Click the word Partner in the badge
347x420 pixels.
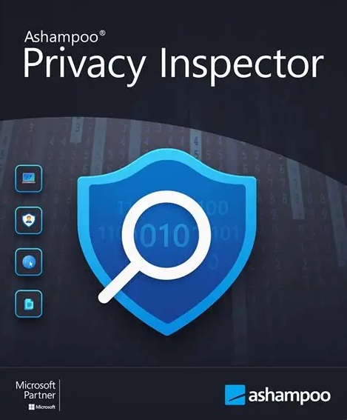tap(40, 395)
